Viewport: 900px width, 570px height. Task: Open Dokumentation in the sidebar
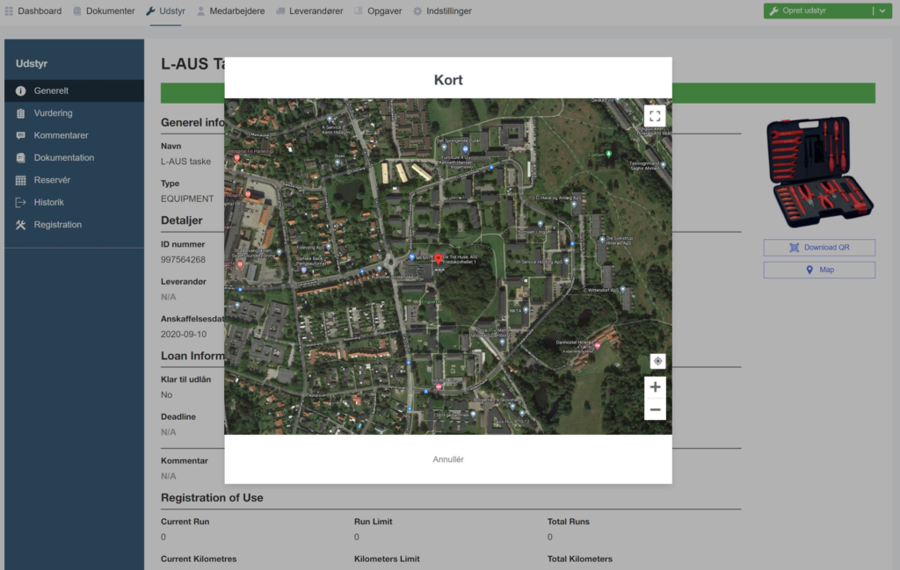pos(74,158)
